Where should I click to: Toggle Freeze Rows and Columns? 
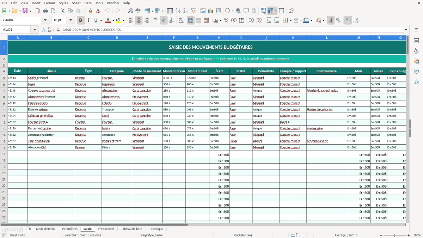coord(271,11)
